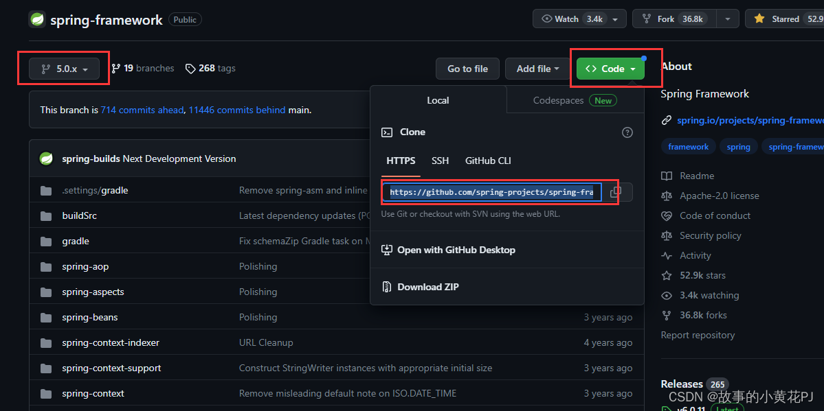
Task: Click the Readme book icon
Action: pyautogui.click(x=667, y=176)
